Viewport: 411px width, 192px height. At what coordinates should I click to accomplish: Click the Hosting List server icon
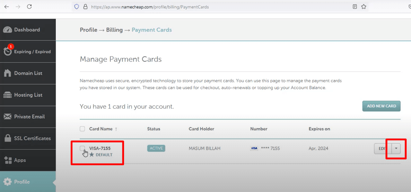click(x=7, y=95)
